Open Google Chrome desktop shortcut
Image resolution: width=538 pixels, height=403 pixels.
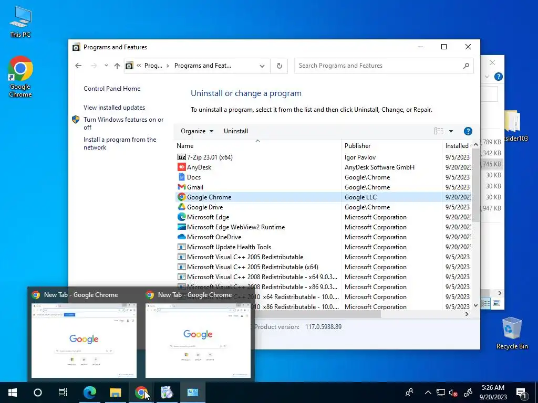click(20, 77)
